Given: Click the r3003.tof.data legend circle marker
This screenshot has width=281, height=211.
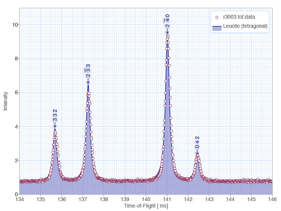Looking at the screenshot, I should (217, 17).
